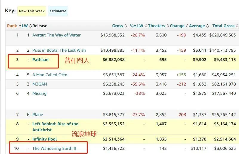Click Wandering Earth total $3,006,525
Viewport: 239px width, 154px height.
[x=225, y=148]
